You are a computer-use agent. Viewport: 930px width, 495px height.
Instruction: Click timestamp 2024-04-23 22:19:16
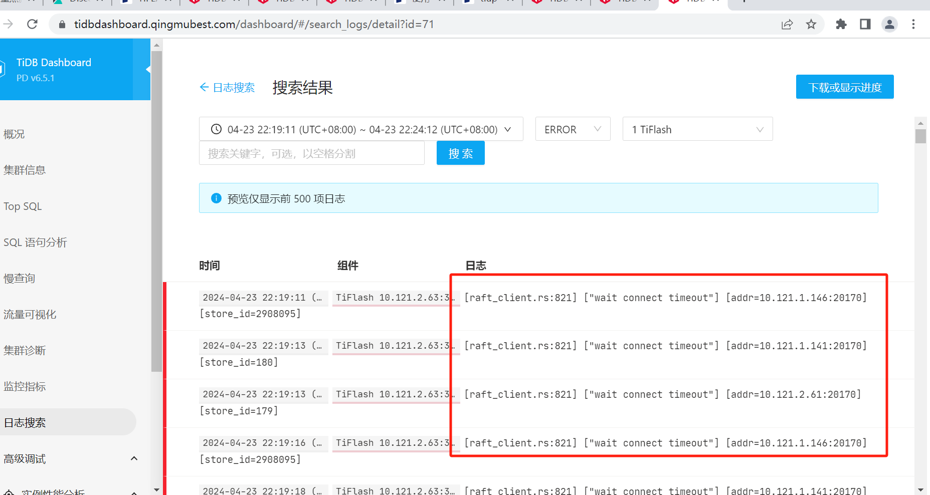click(x=263, y=443)
